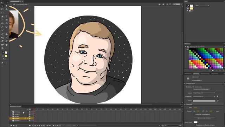This screenshot has width=225, height=127.
Task: Select the Subselection tool
Action: 6,6
